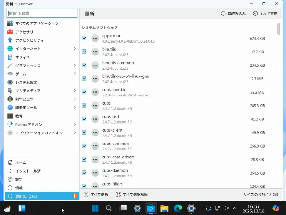Open the apparmor package details icon
Viewport: 286px width, 215px height.
[95, 38]
